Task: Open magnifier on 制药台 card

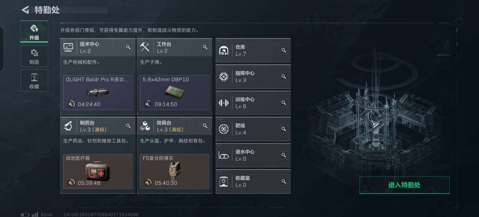Action: click(x=128, y=126)
